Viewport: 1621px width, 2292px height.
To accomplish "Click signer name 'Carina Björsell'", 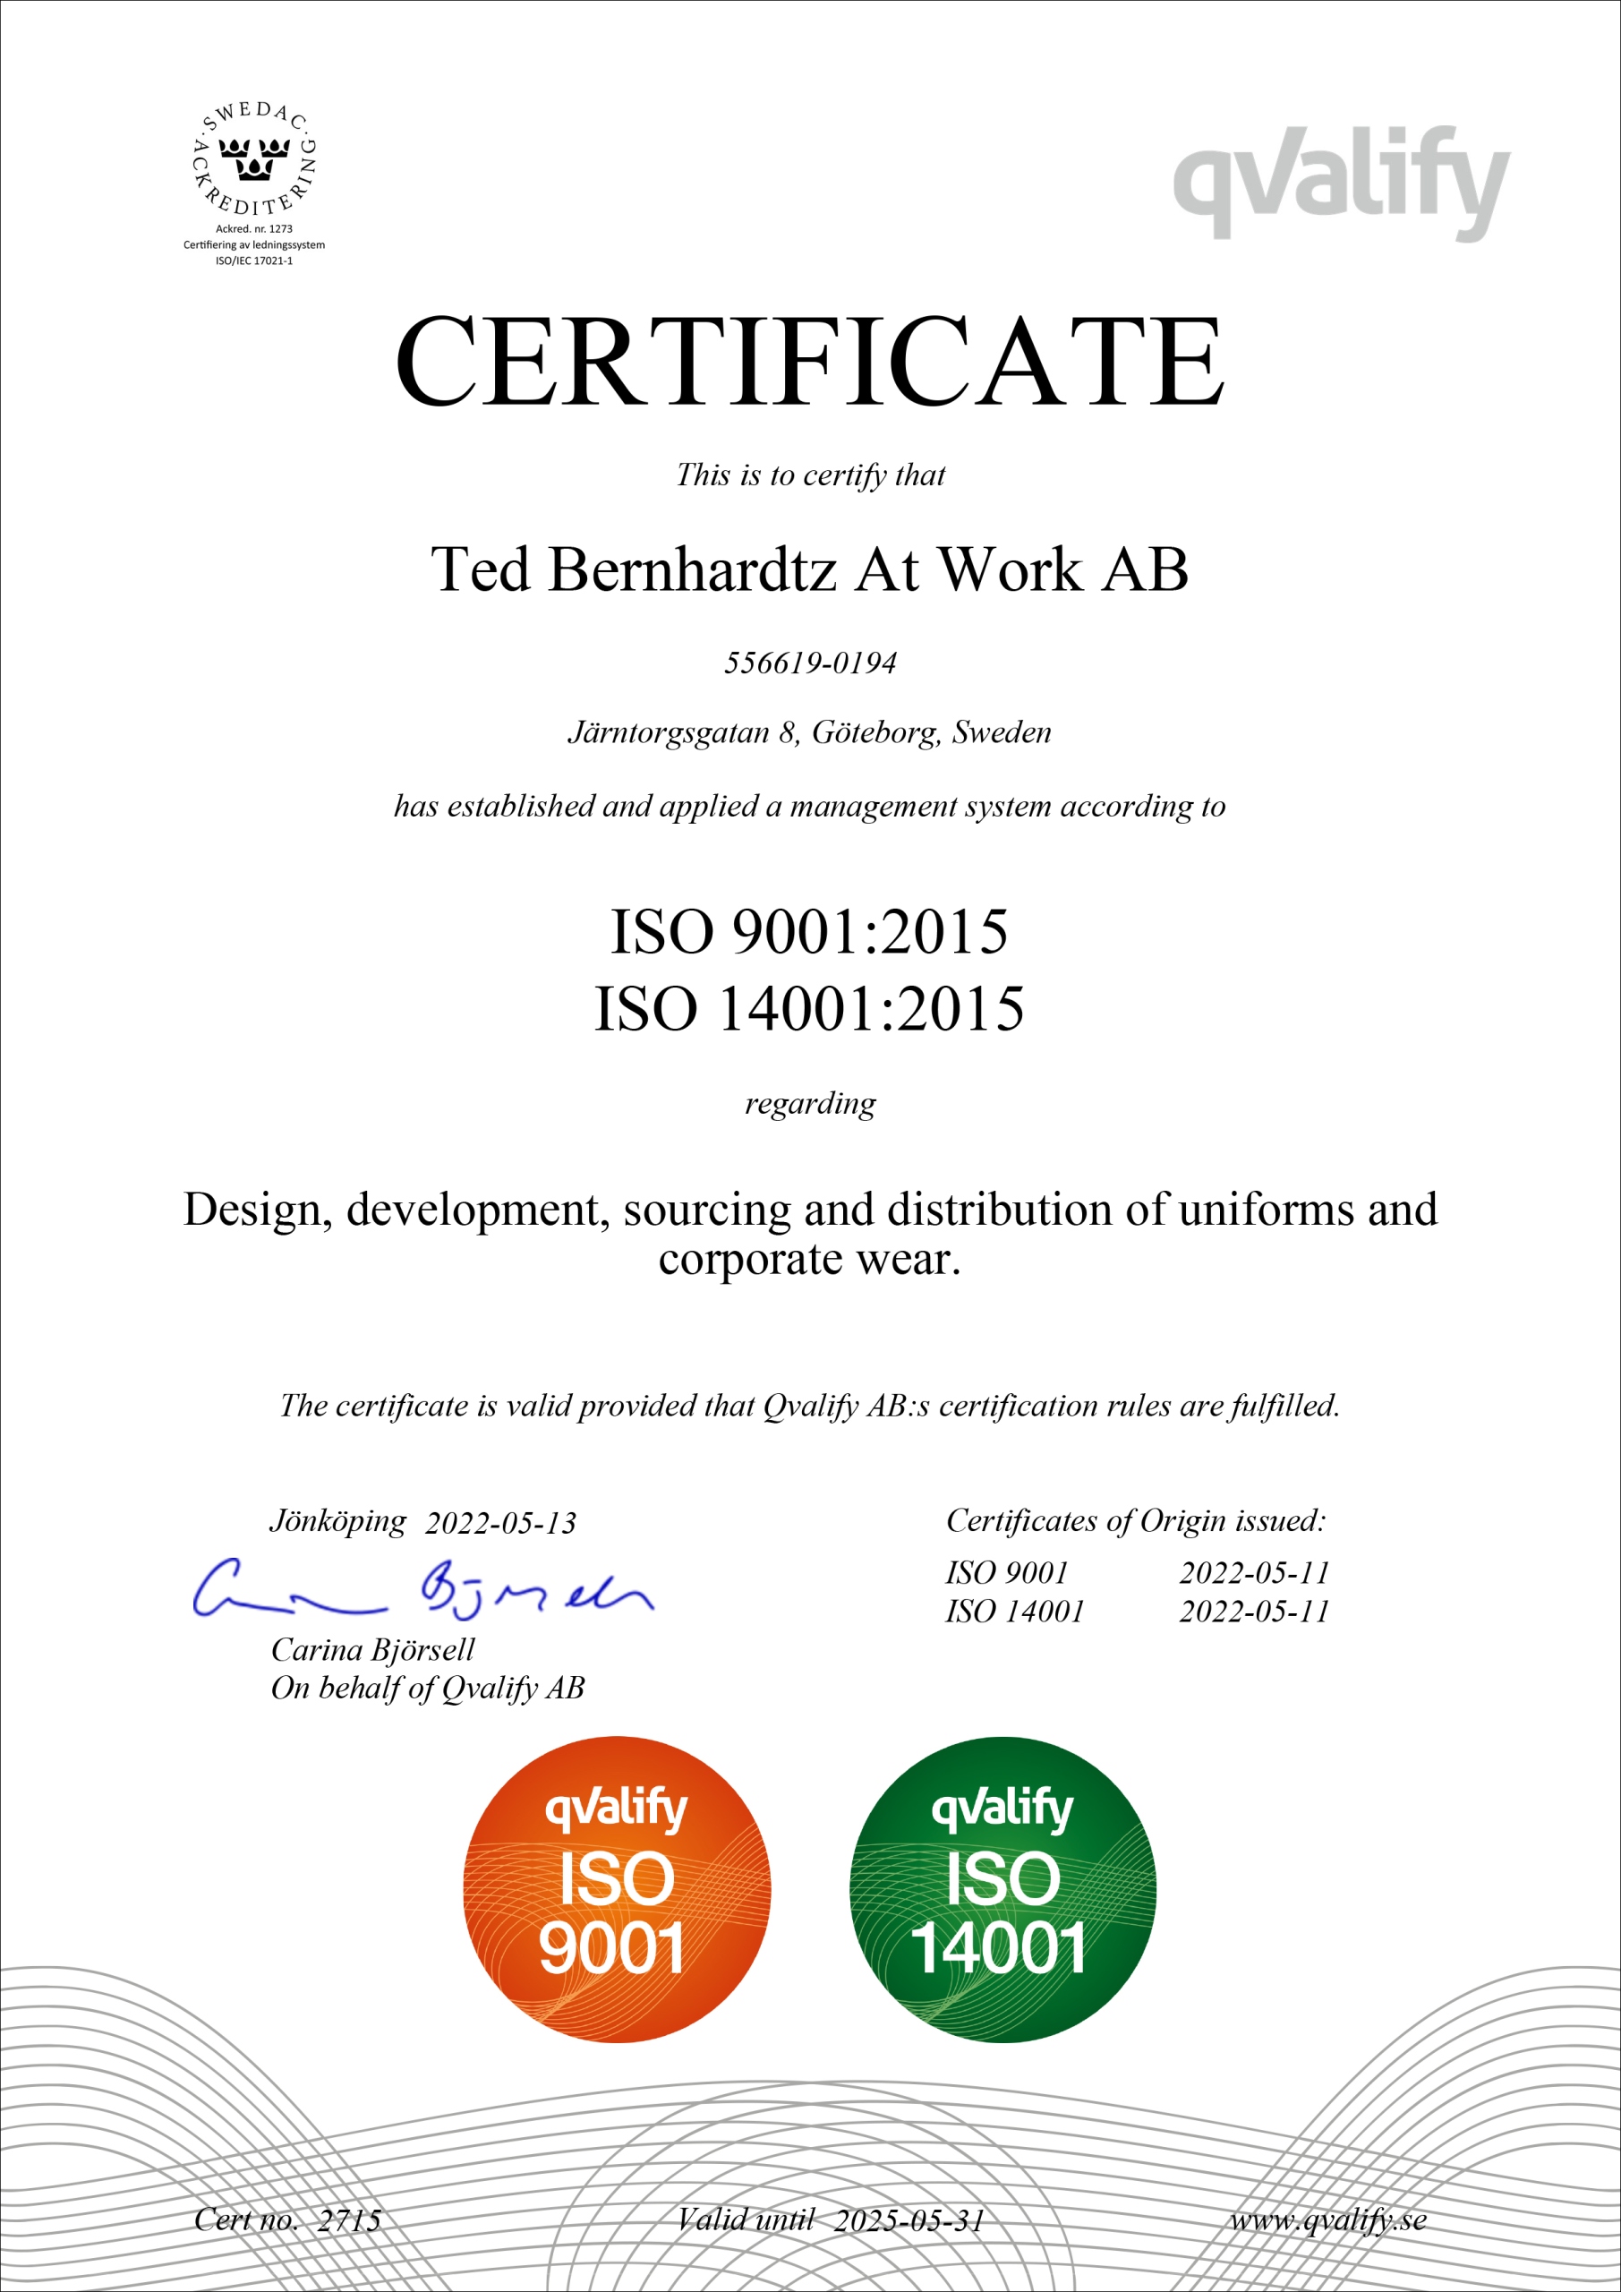I will 372,1650.
